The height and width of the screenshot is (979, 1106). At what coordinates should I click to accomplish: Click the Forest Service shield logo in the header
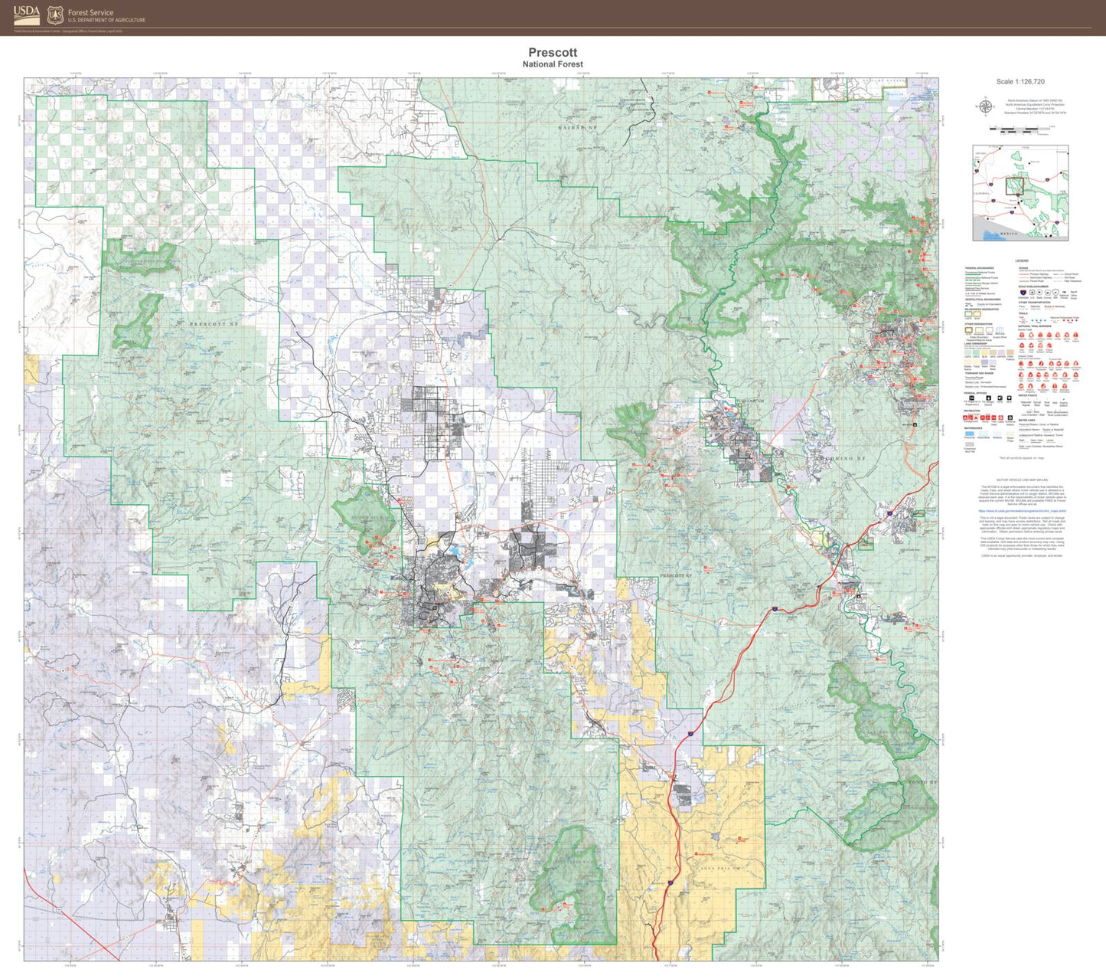[54, 14]
